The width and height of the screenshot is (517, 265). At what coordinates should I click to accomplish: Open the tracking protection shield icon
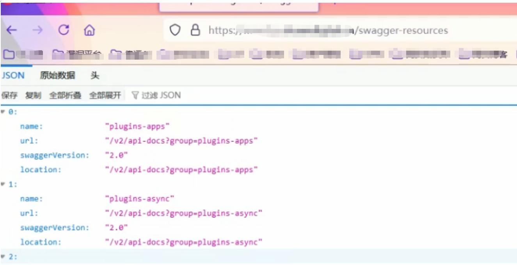pos(175,30)
